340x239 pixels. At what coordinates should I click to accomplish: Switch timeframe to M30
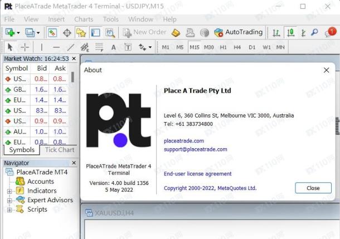point(209,47)
